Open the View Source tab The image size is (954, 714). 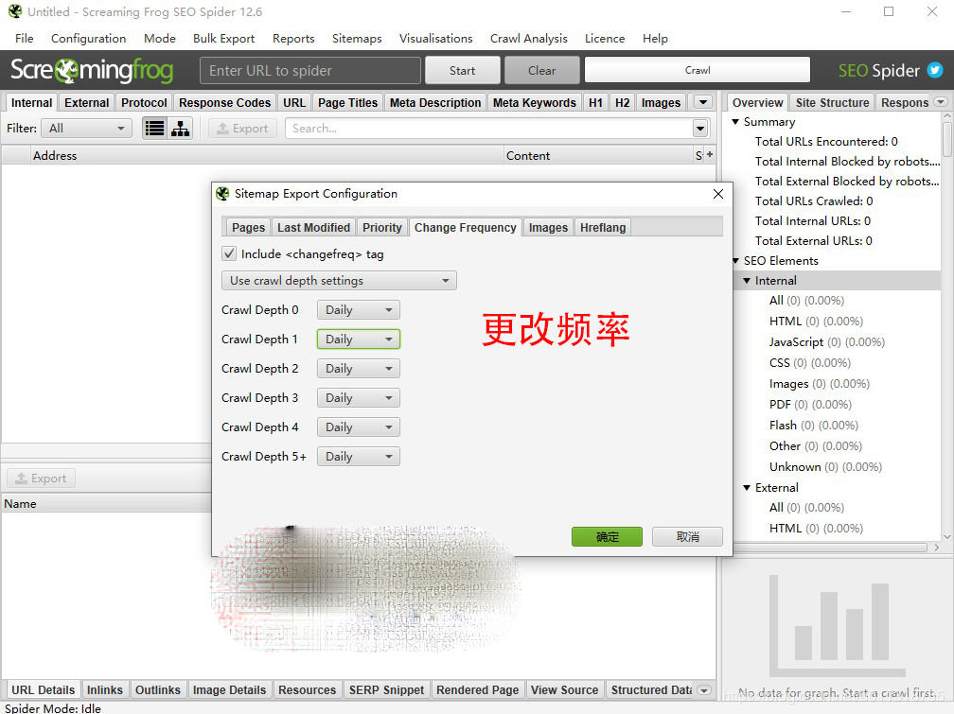click(x=565, y=689)
